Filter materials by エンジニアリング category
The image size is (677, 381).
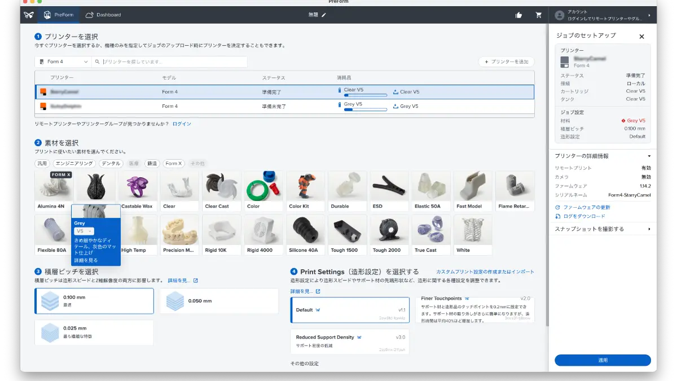tap(74, 164)
